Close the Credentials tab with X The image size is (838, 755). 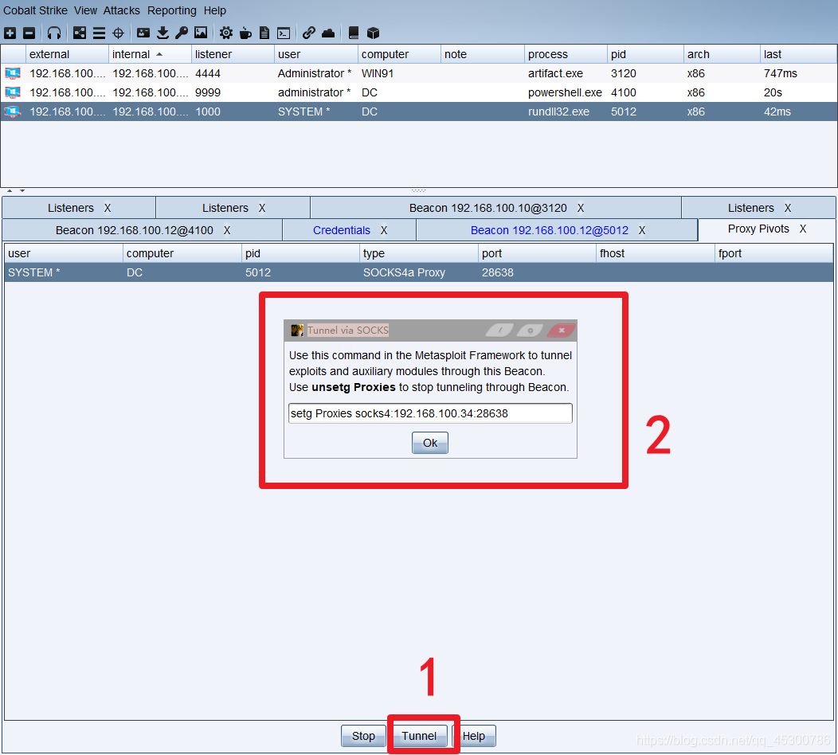[384, 230]
